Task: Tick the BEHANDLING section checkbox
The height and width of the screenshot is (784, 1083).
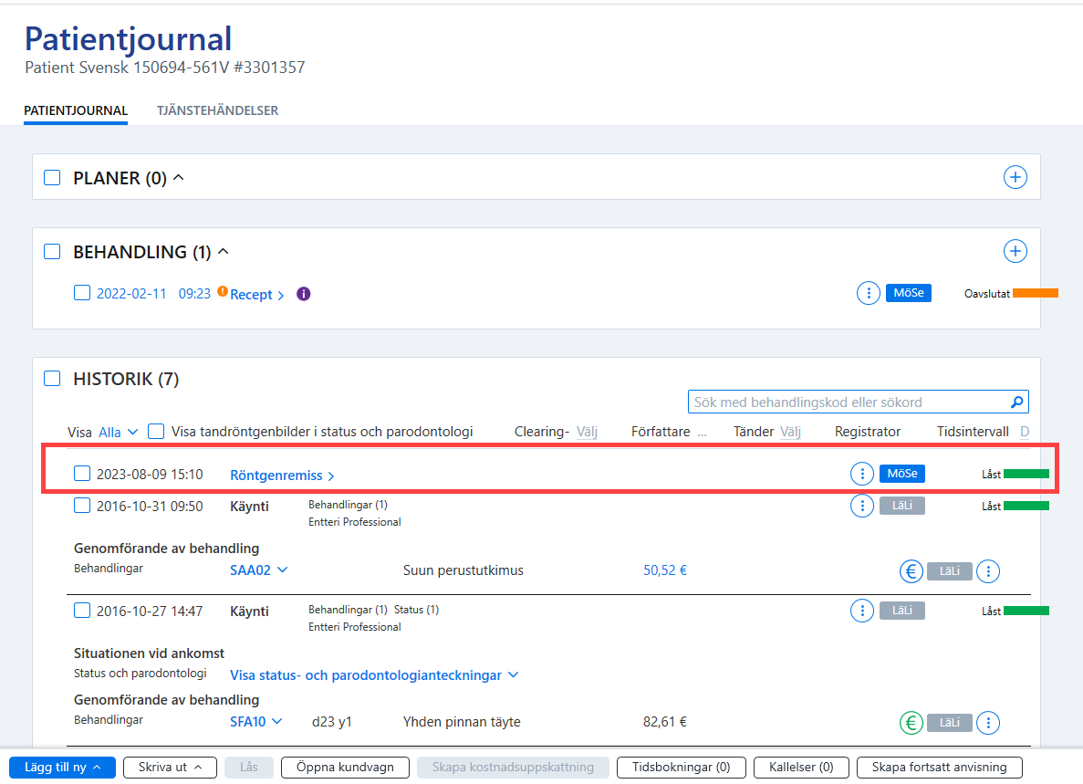Action: click(x=52, y=251)
